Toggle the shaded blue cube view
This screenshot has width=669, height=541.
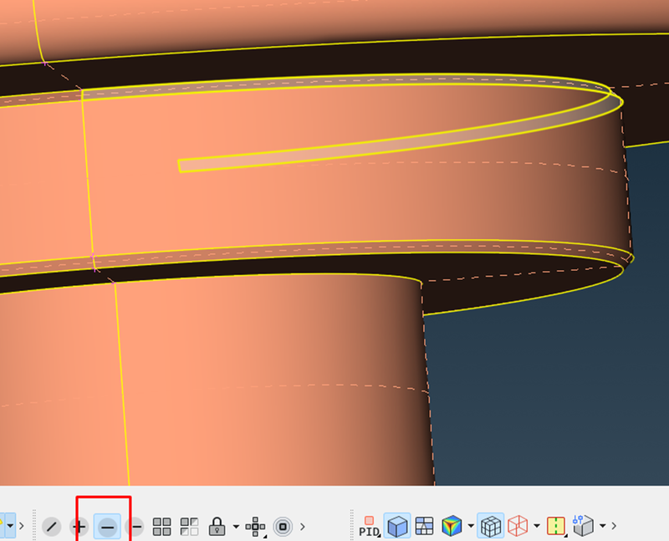pos(397,526)
